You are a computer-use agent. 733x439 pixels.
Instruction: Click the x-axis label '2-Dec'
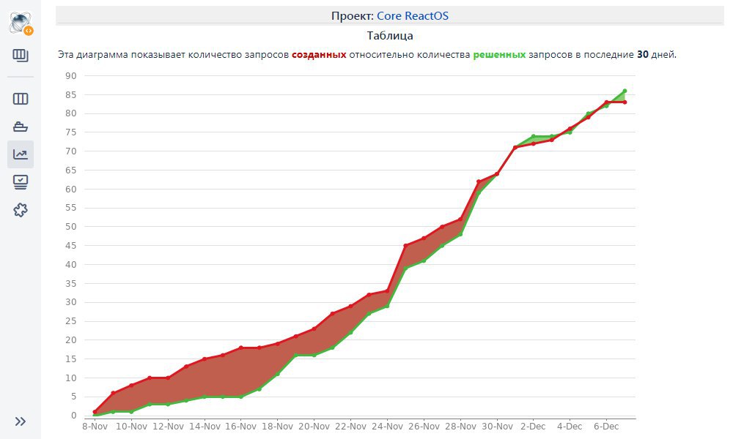coord(534,427)
